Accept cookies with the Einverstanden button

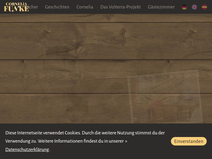189,141
